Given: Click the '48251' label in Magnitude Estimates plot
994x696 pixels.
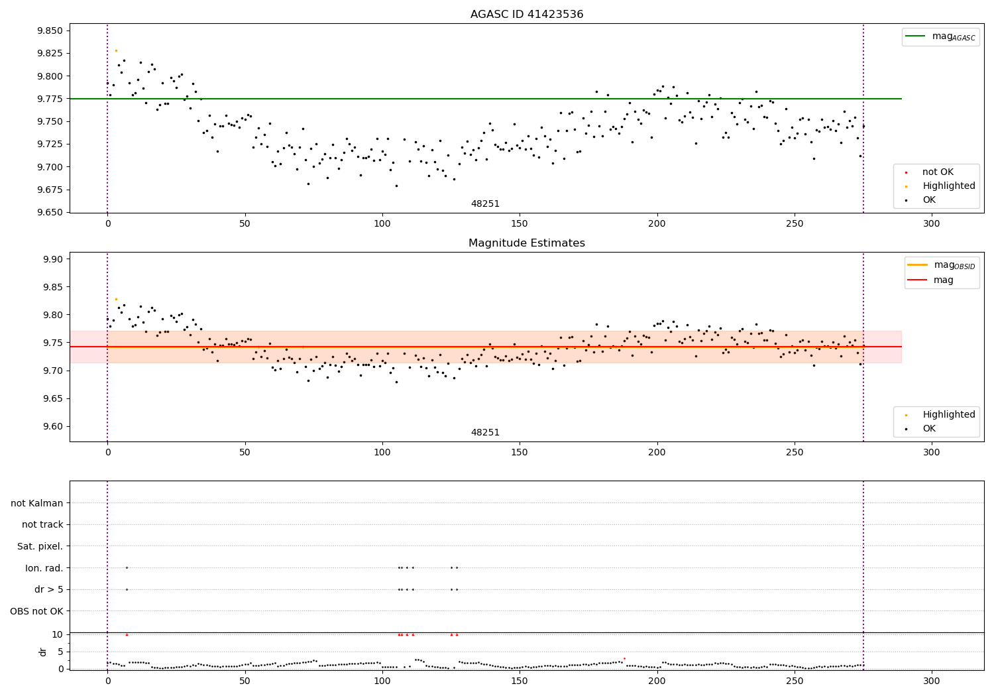Looking at the screenshot, I should tap(485, 433).
